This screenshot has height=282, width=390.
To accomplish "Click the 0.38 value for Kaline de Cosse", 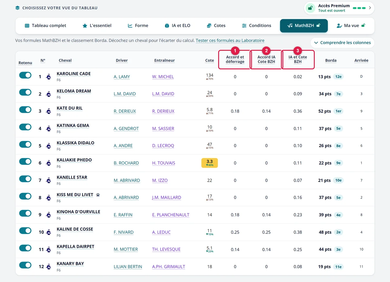I will [x=298, y=232].
